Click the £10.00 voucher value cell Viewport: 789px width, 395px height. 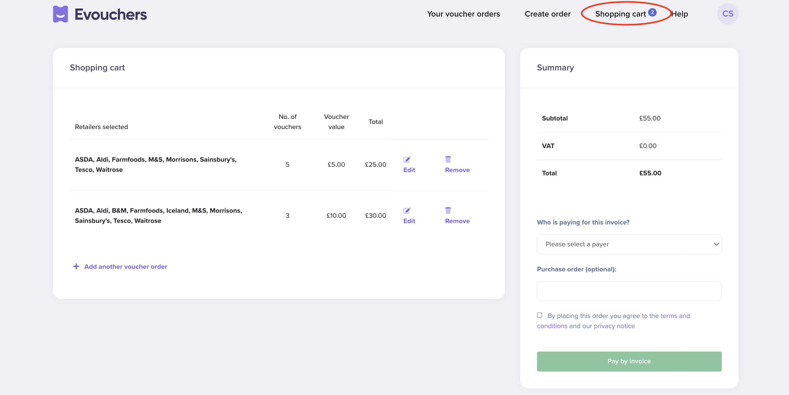point(336,216)
